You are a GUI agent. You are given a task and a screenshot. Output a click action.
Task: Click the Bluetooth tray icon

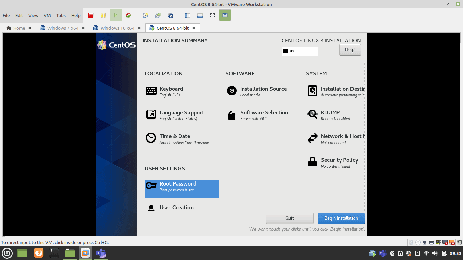(x=392, y=253)
